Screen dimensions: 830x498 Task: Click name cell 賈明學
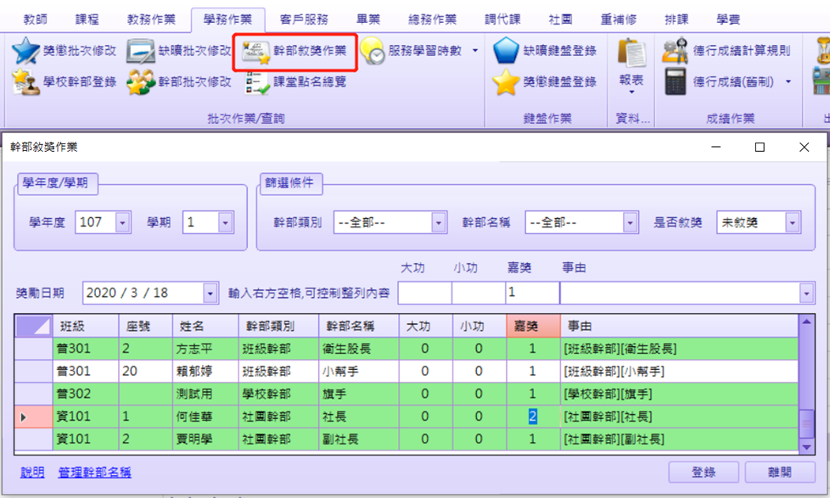[205, 439]
